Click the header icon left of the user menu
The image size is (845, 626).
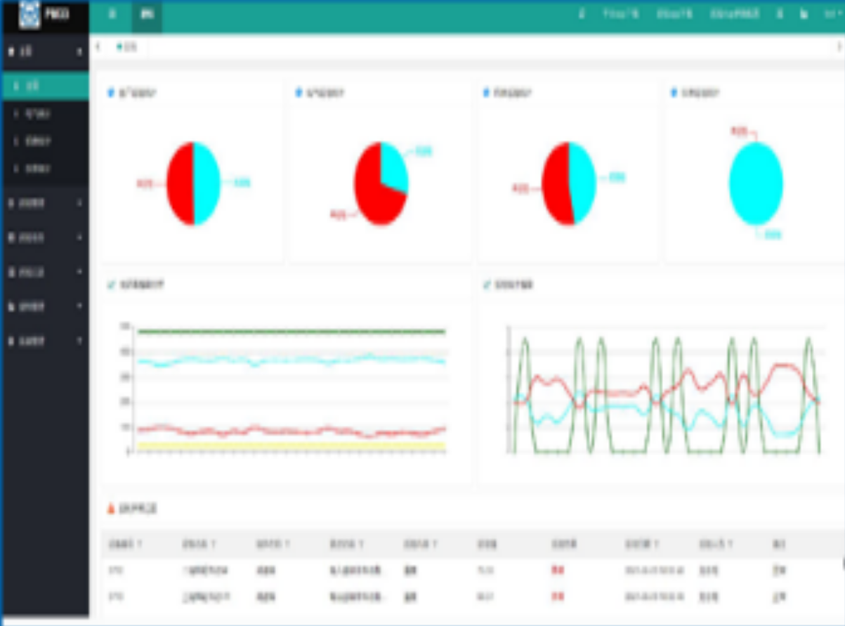coord(804,14)
